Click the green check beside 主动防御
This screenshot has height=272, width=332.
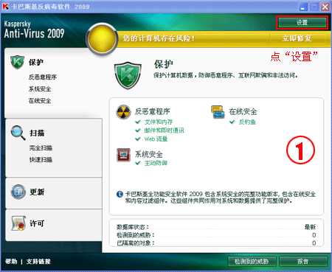tap(138, 163)
